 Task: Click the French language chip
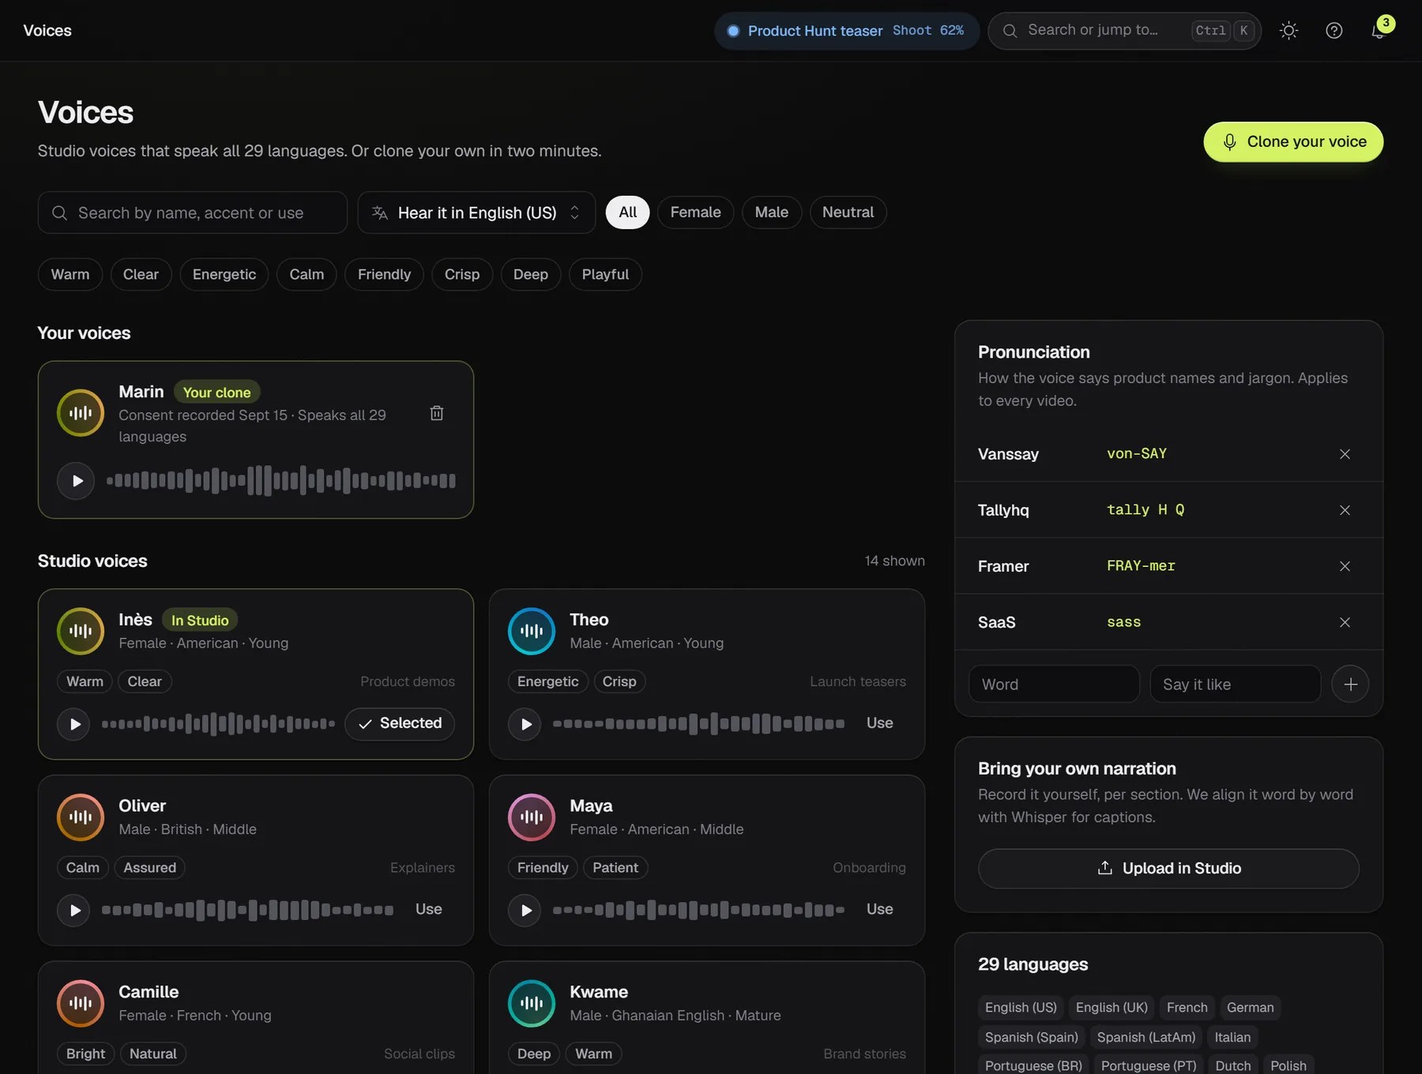pos(1187,1008)
